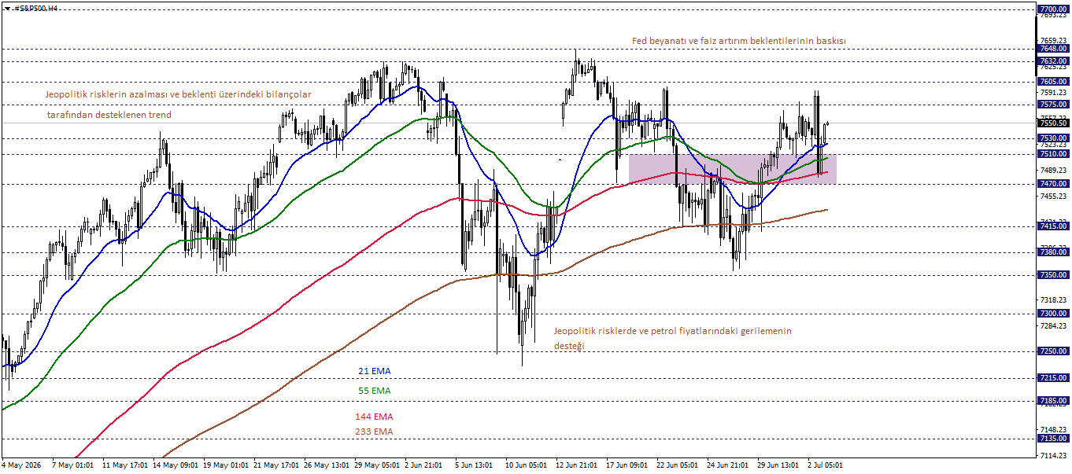
Task: Click the 2 Jul 05:01 time label
Action: (x=827, y=465)
